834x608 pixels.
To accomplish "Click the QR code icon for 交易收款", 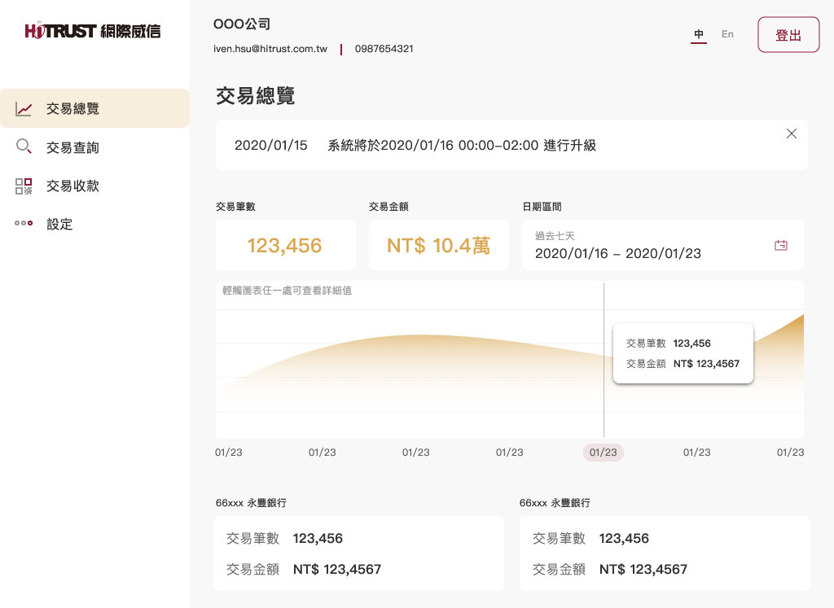I will pyautogui.click(x=24, y=186).
